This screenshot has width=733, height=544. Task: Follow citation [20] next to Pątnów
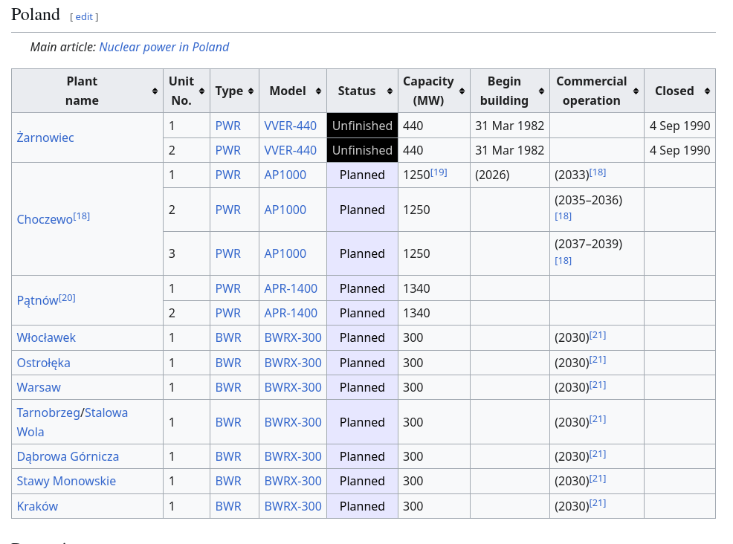tap(67, 298)
